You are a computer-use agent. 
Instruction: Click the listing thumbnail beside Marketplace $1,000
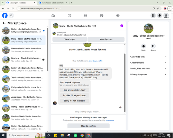(54, 33)
